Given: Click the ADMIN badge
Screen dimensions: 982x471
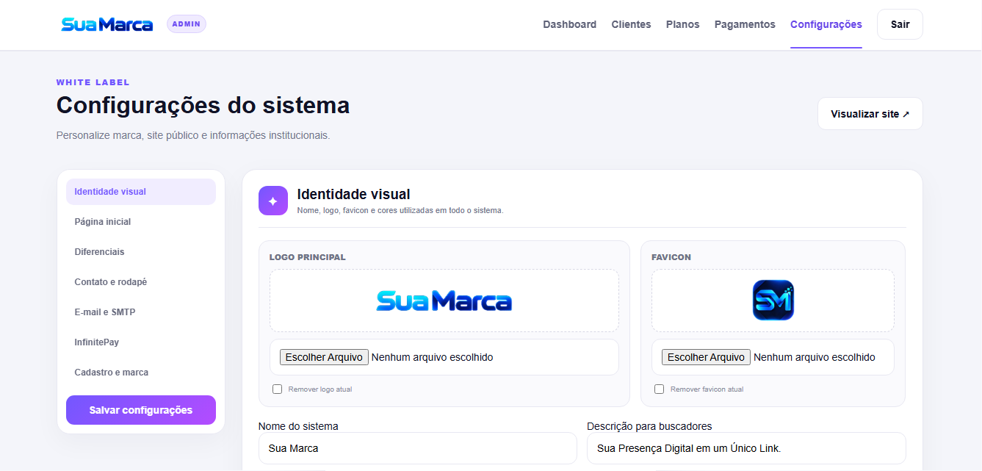Looking at the screenshot, I should [187, 24].
